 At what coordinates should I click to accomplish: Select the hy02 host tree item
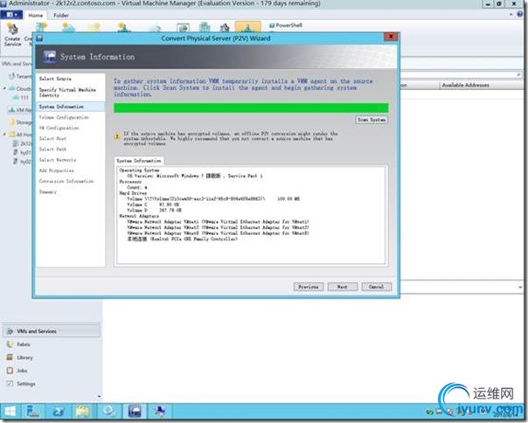tap(22, 162)
